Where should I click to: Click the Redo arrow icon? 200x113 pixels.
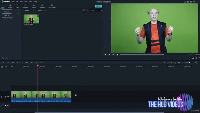8,63
